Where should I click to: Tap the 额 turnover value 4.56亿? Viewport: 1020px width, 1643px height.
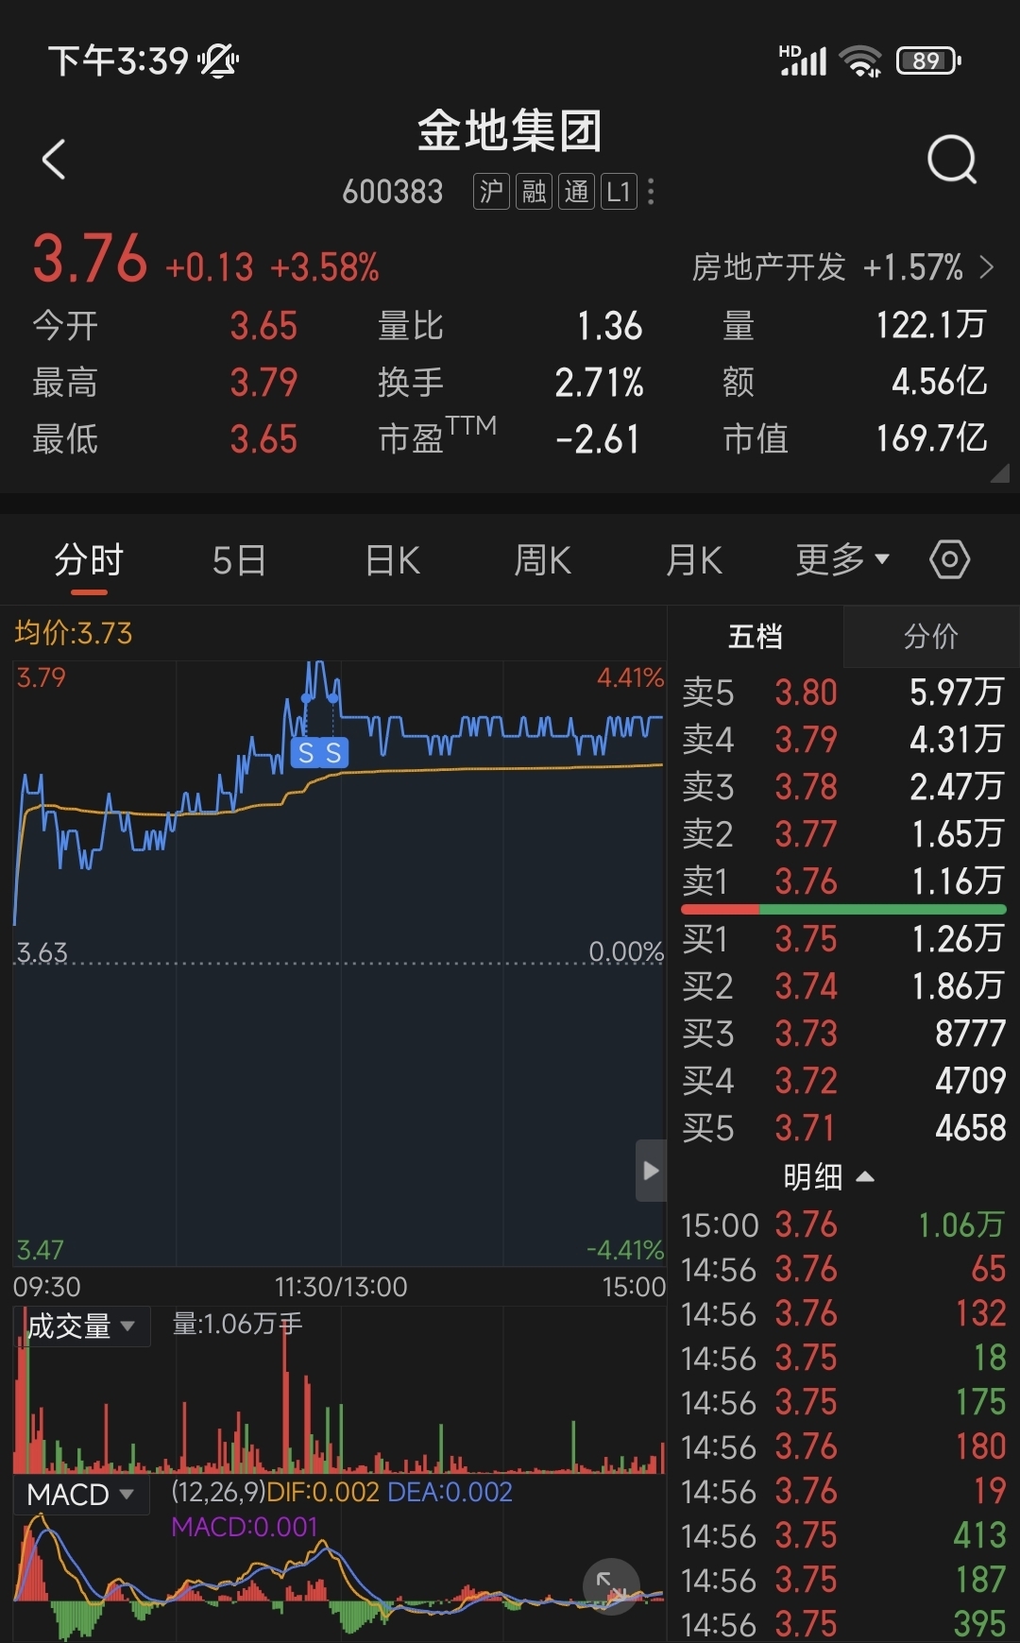point(939,382)
